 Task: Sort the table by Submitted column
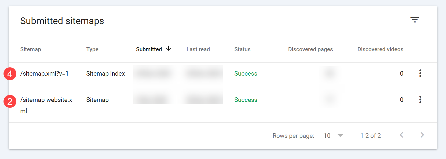(x=149, y=49)
